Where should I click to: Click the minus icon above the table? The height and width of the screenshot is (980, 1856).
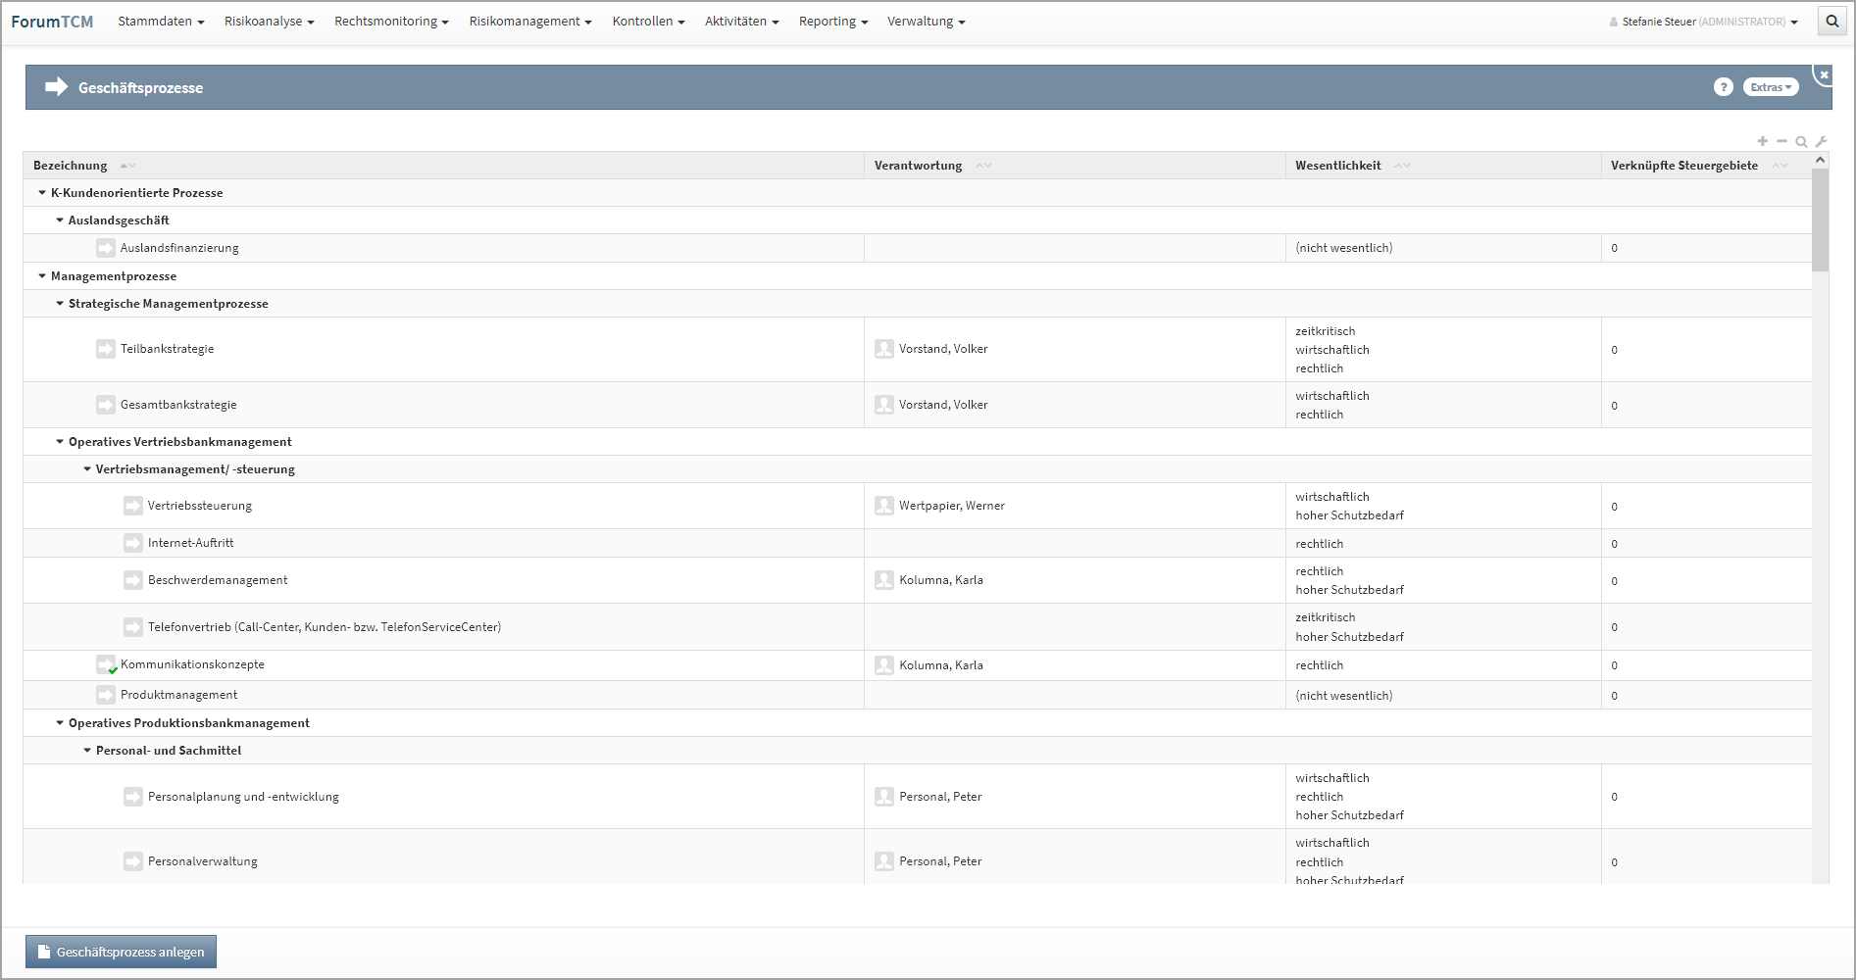point(1781,141)
